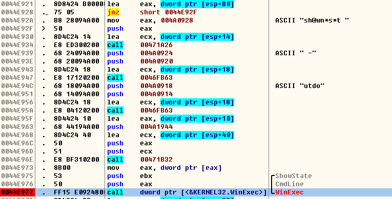Click the jump arrow marker at 0044E928
The image size is (392, 199).
pos(45,13)
